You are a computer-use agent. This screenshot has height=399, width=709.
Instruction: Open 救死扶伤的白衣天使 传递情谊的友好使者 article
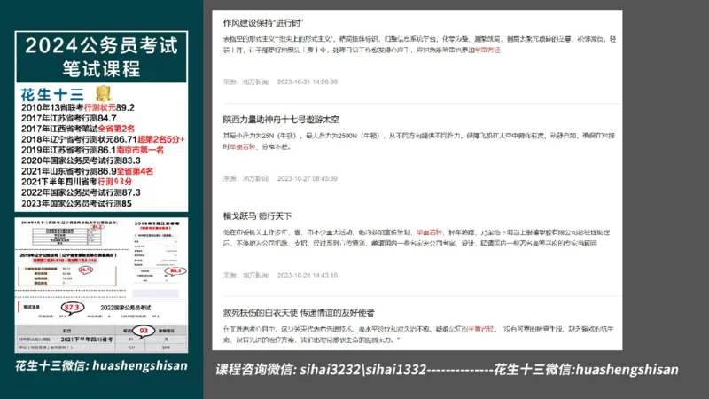click(x=299, y=313)
